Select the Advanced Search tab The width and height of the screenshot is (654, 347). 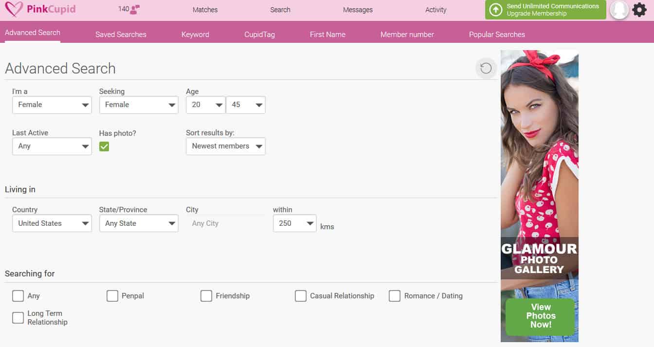[33, 33]
